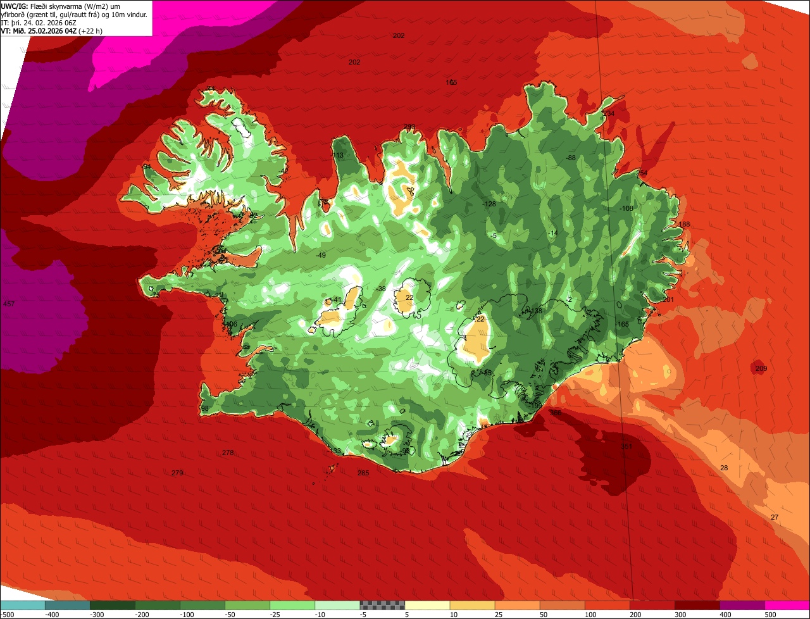Click the magenta legend swatch after 500

click(787, 605)
